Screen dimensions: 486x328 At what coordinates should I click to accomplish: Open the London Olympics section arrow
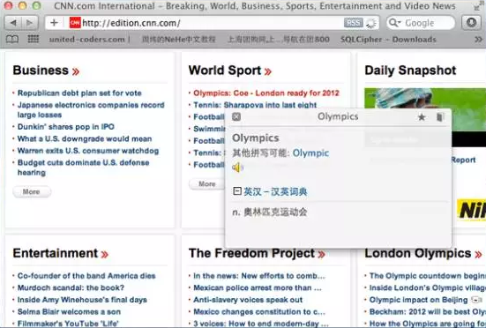pos(478,254)
